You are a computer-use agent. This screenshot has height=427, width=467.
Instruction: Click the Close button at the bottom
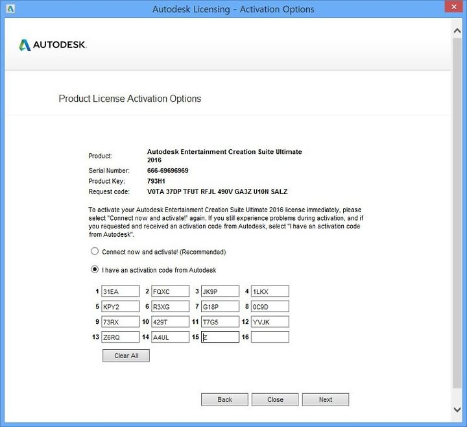click(275, 399)
